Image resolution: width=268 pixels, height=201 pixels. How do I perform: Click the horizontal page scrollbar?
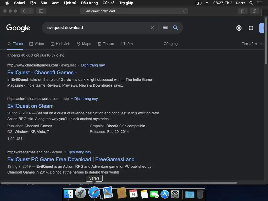tap(119, 182)
